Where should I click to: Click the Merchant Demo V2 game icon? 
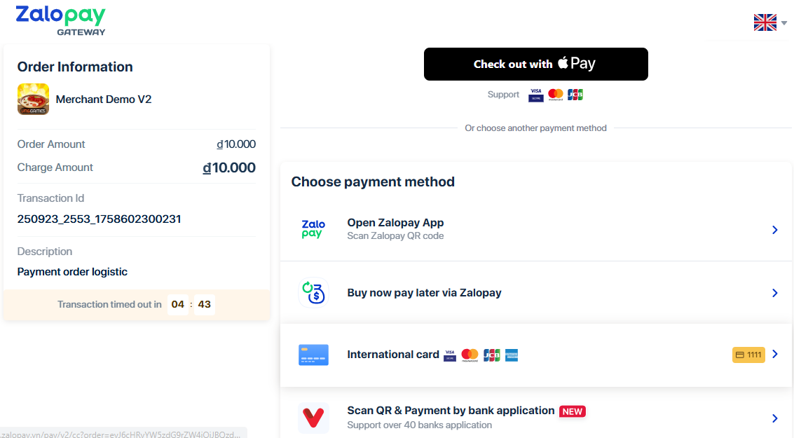click(x=33, y=100)
